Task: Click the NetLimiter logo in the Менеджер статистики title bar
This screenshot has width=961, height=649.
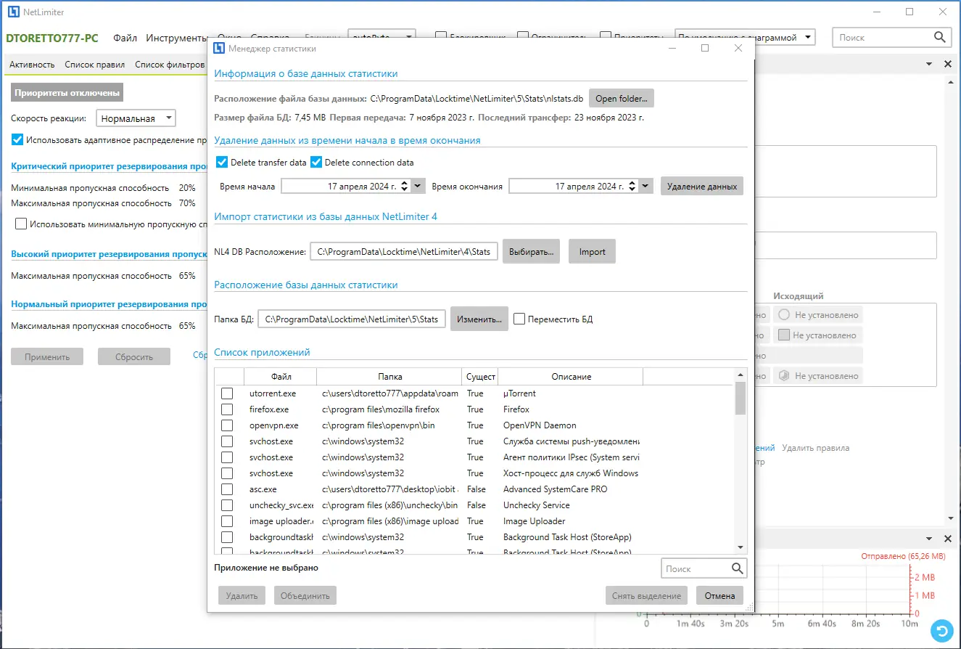Action: point(218,49)
